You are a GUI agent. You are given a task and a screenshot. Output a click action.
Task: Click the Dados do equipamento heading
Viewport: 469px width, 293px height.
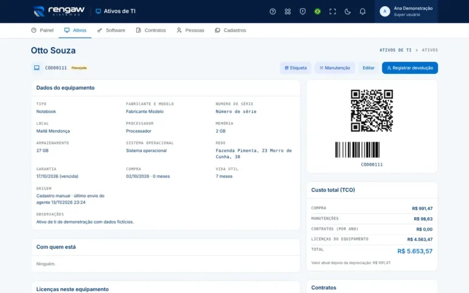[x=65, y=88]
